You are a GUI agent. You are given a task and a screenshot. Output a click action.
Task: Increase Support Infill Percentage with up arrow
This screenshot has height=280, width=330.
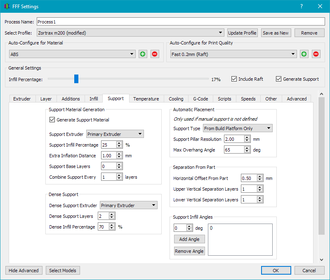(x=119, y=143)
